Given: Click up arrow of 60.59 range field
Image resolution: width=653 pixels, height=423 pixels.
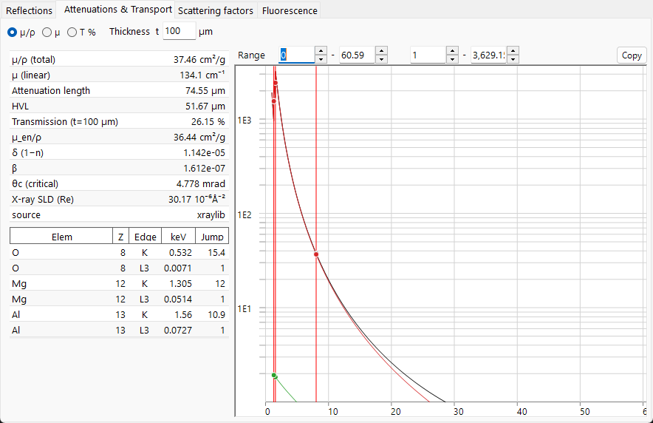Looking at the screenshot, I should (381, 50).
